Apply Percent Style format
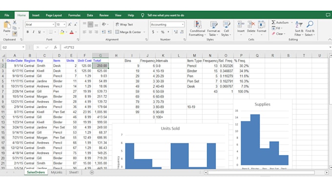The width and height of the screenshot is (332, 187). pyautogui.click(x=163, y=32)
